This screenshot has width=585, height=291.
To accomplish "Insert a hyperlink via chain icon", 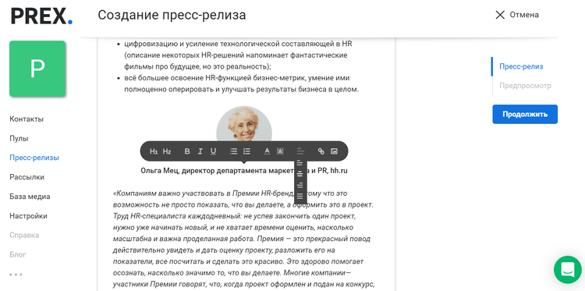I will coord(321,151).
